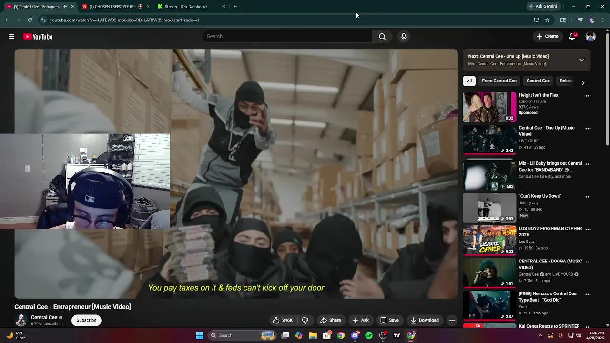Viewport: 610px width, 343px height.
Task: Open TradingView from the taskbar
Action: (396, 335)
